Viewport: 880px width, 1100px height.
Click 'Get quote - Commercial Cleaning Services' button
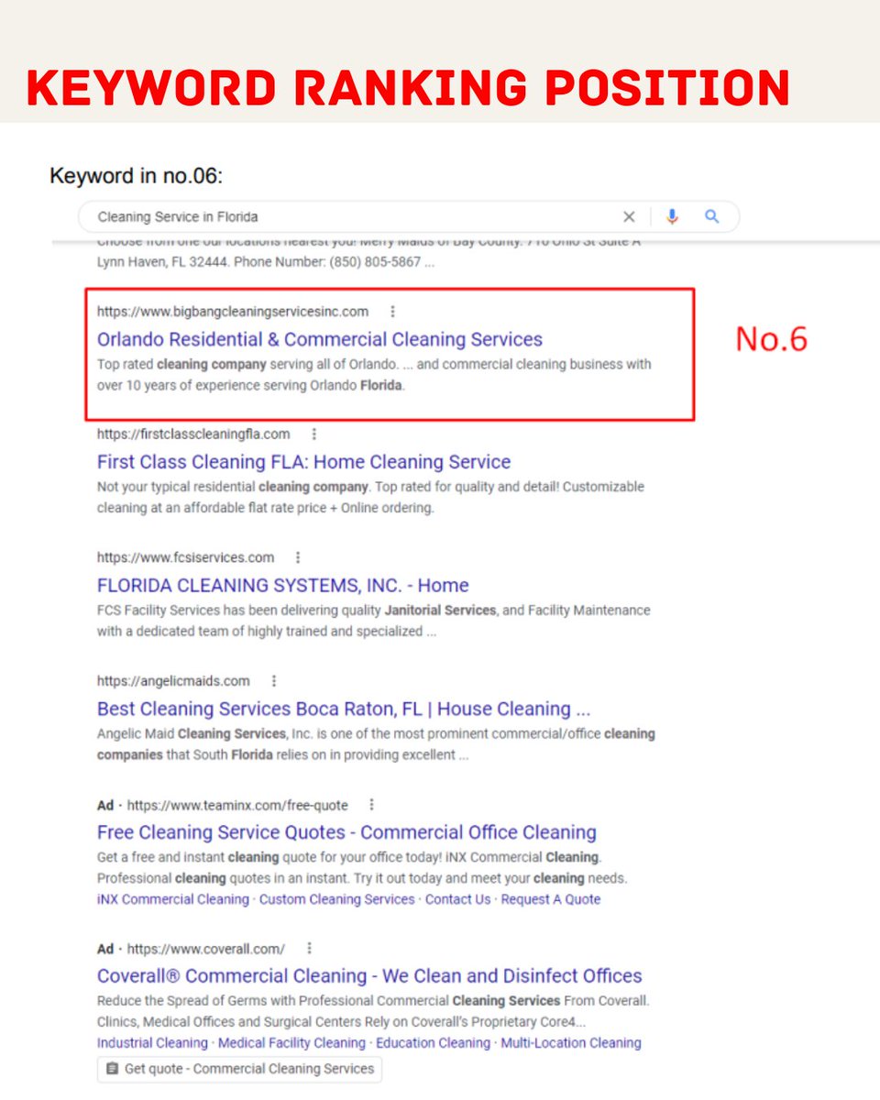coord(239,1069)
